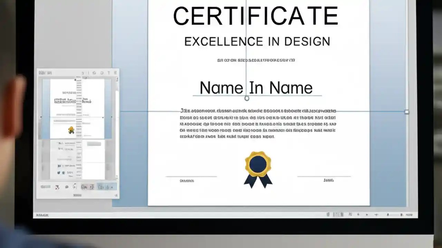Click the grid view icon in the panel footer

tap(84, 187)
